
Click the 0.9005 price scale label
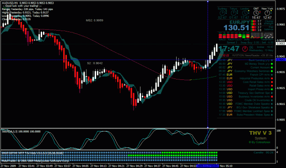[x=281, y=120]
